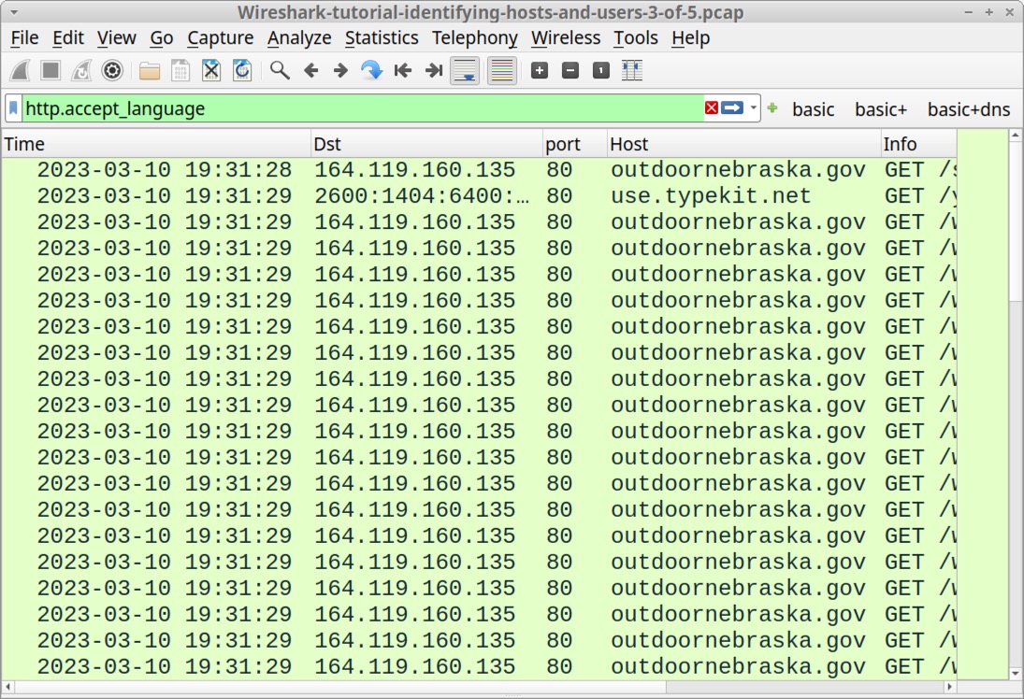Zoom in on packet text
Viewport: 1024px width, 699px height.
pyautogui.click(x=540, y=70)
